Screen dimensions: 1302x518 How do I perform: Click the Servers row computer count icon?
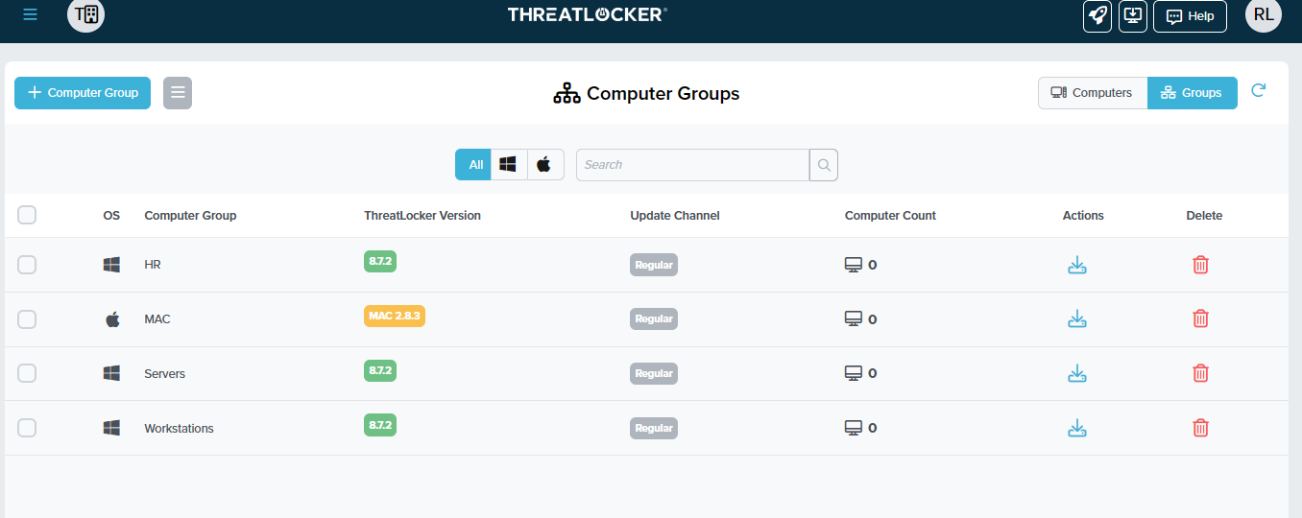click(853, 373)
